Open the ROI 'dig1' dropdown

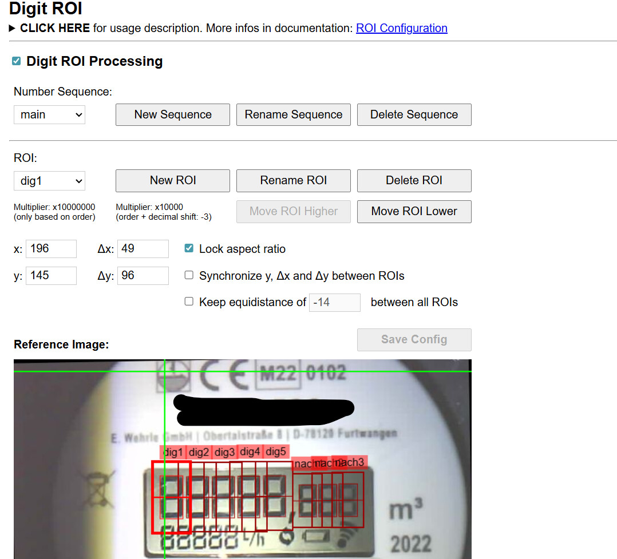(49, 181)
